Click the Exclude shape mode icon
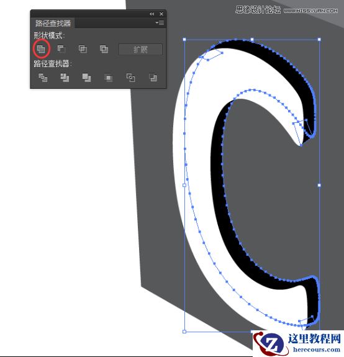Viewport: 344px width, 357px height. tap(104, 49)
